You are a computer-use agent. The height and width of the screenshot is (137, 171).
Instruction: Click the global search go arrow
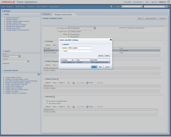166,6
